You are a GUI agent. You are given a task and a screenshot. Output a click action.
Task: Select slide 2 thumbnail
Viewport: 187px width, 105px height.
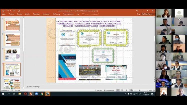12,40
